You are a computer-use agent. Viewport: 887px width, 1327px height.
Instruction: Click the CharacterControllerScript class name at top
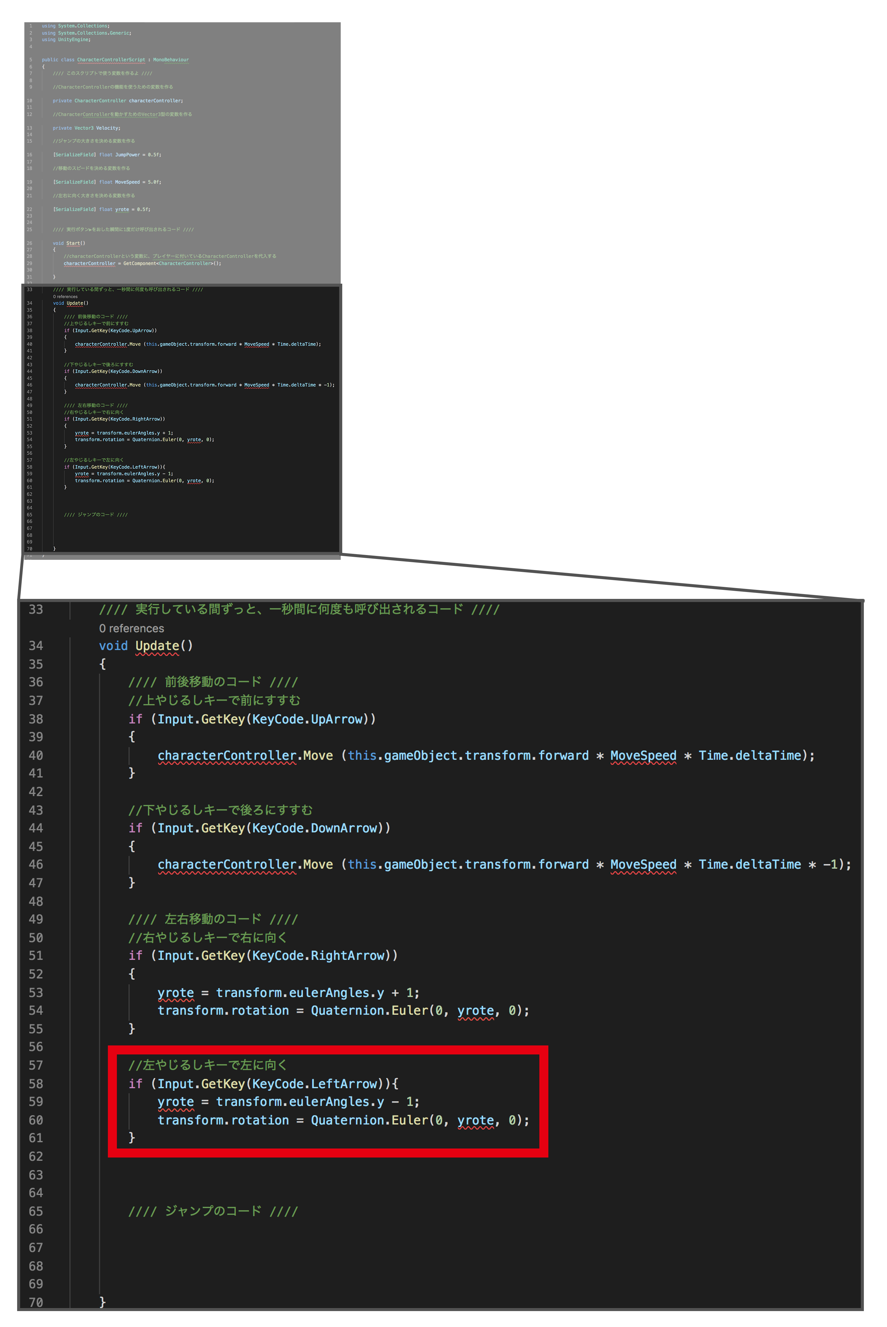click(111, 59)
